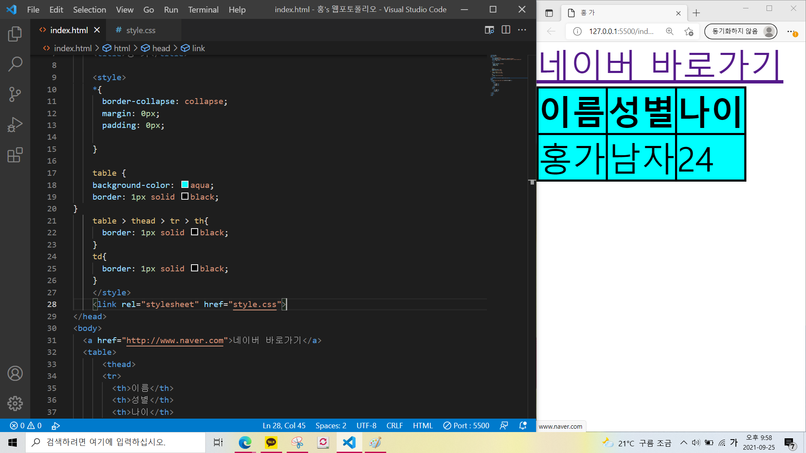Open the Terminal menu
Viewport: 806px width, 453px height.
pos(203,9)
